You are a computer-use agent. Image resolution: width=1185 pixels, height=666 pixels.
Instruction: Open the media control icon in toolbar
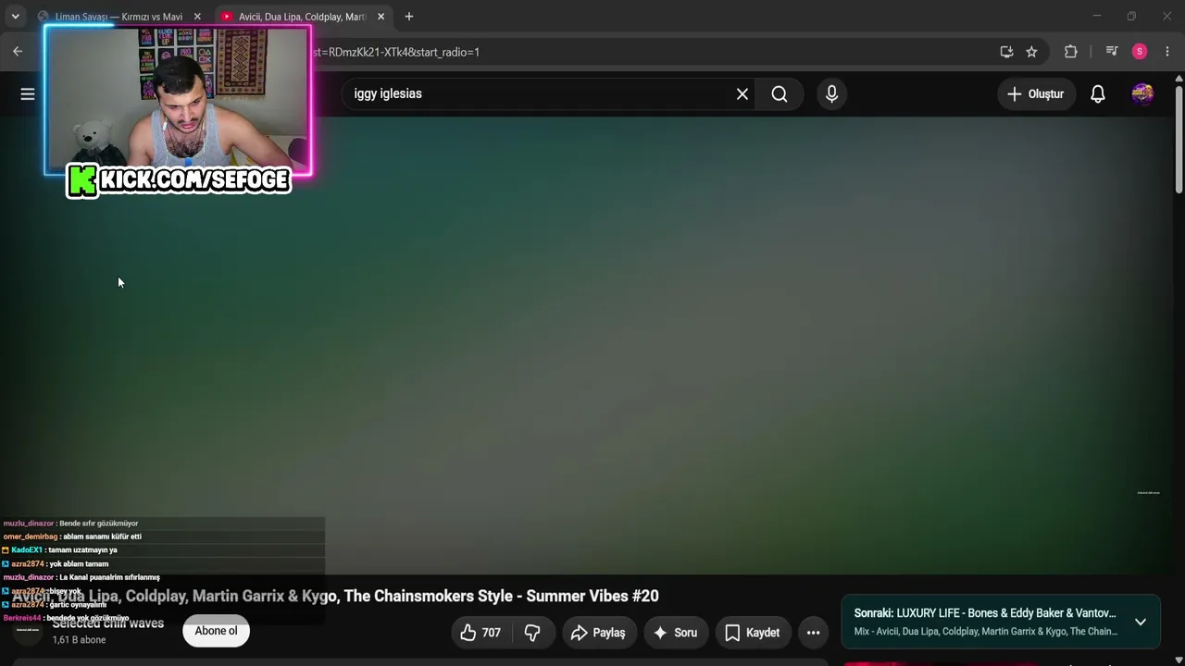click(x=1112, y=52)
